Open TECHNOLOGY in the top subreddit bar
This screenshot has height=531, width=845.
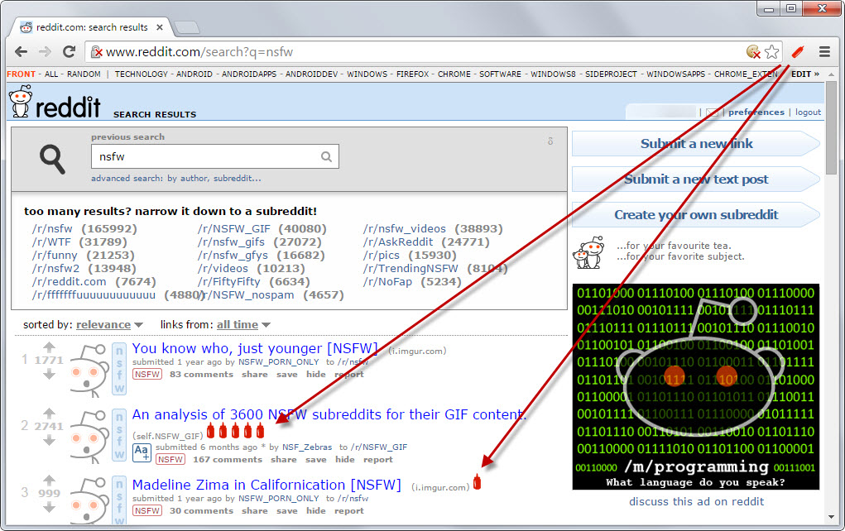(x=142, y=74)
